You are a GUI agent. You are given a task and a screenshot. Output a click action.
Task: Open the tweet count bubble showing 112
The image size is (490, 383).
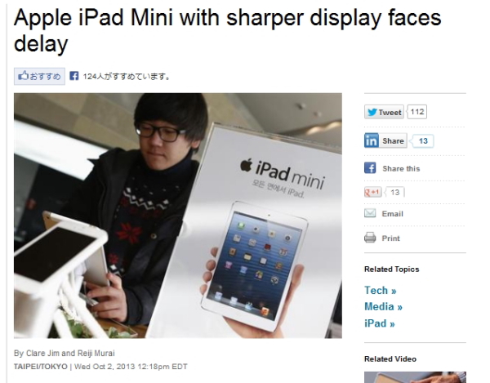coord(417,112)
